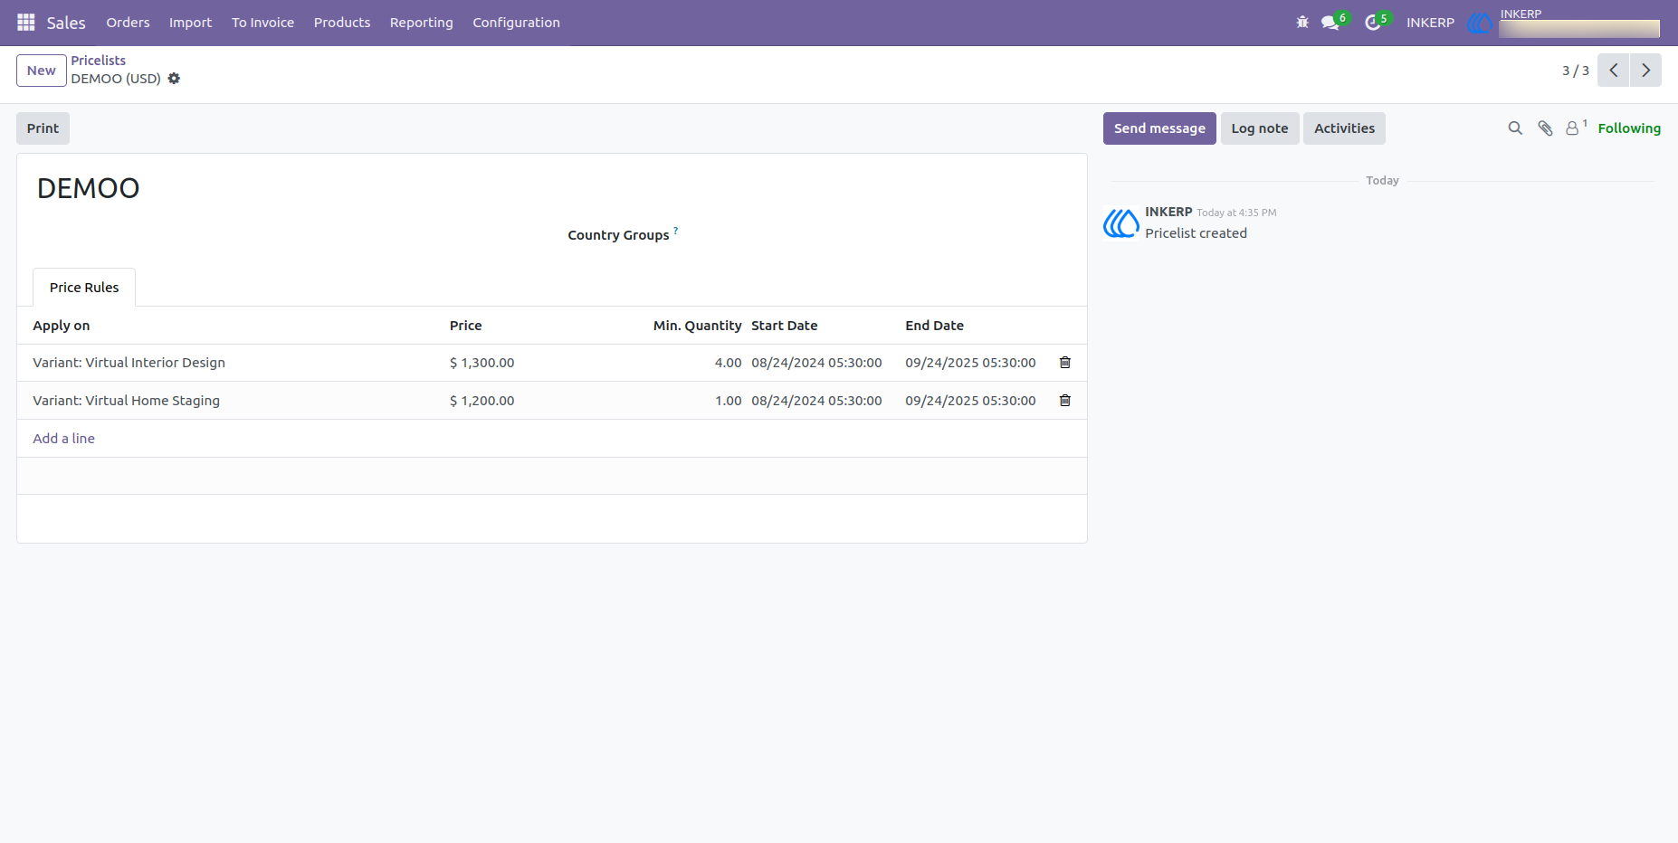The width and height of the screenshot is (1678, 843).
Task: Sort by Min. Quantity column header
Action: [697, 326]
